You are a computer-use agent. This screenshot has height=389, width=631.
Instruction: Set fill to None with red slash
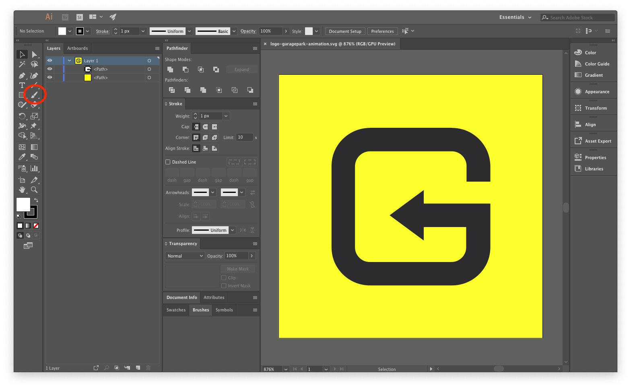(36, 226)
